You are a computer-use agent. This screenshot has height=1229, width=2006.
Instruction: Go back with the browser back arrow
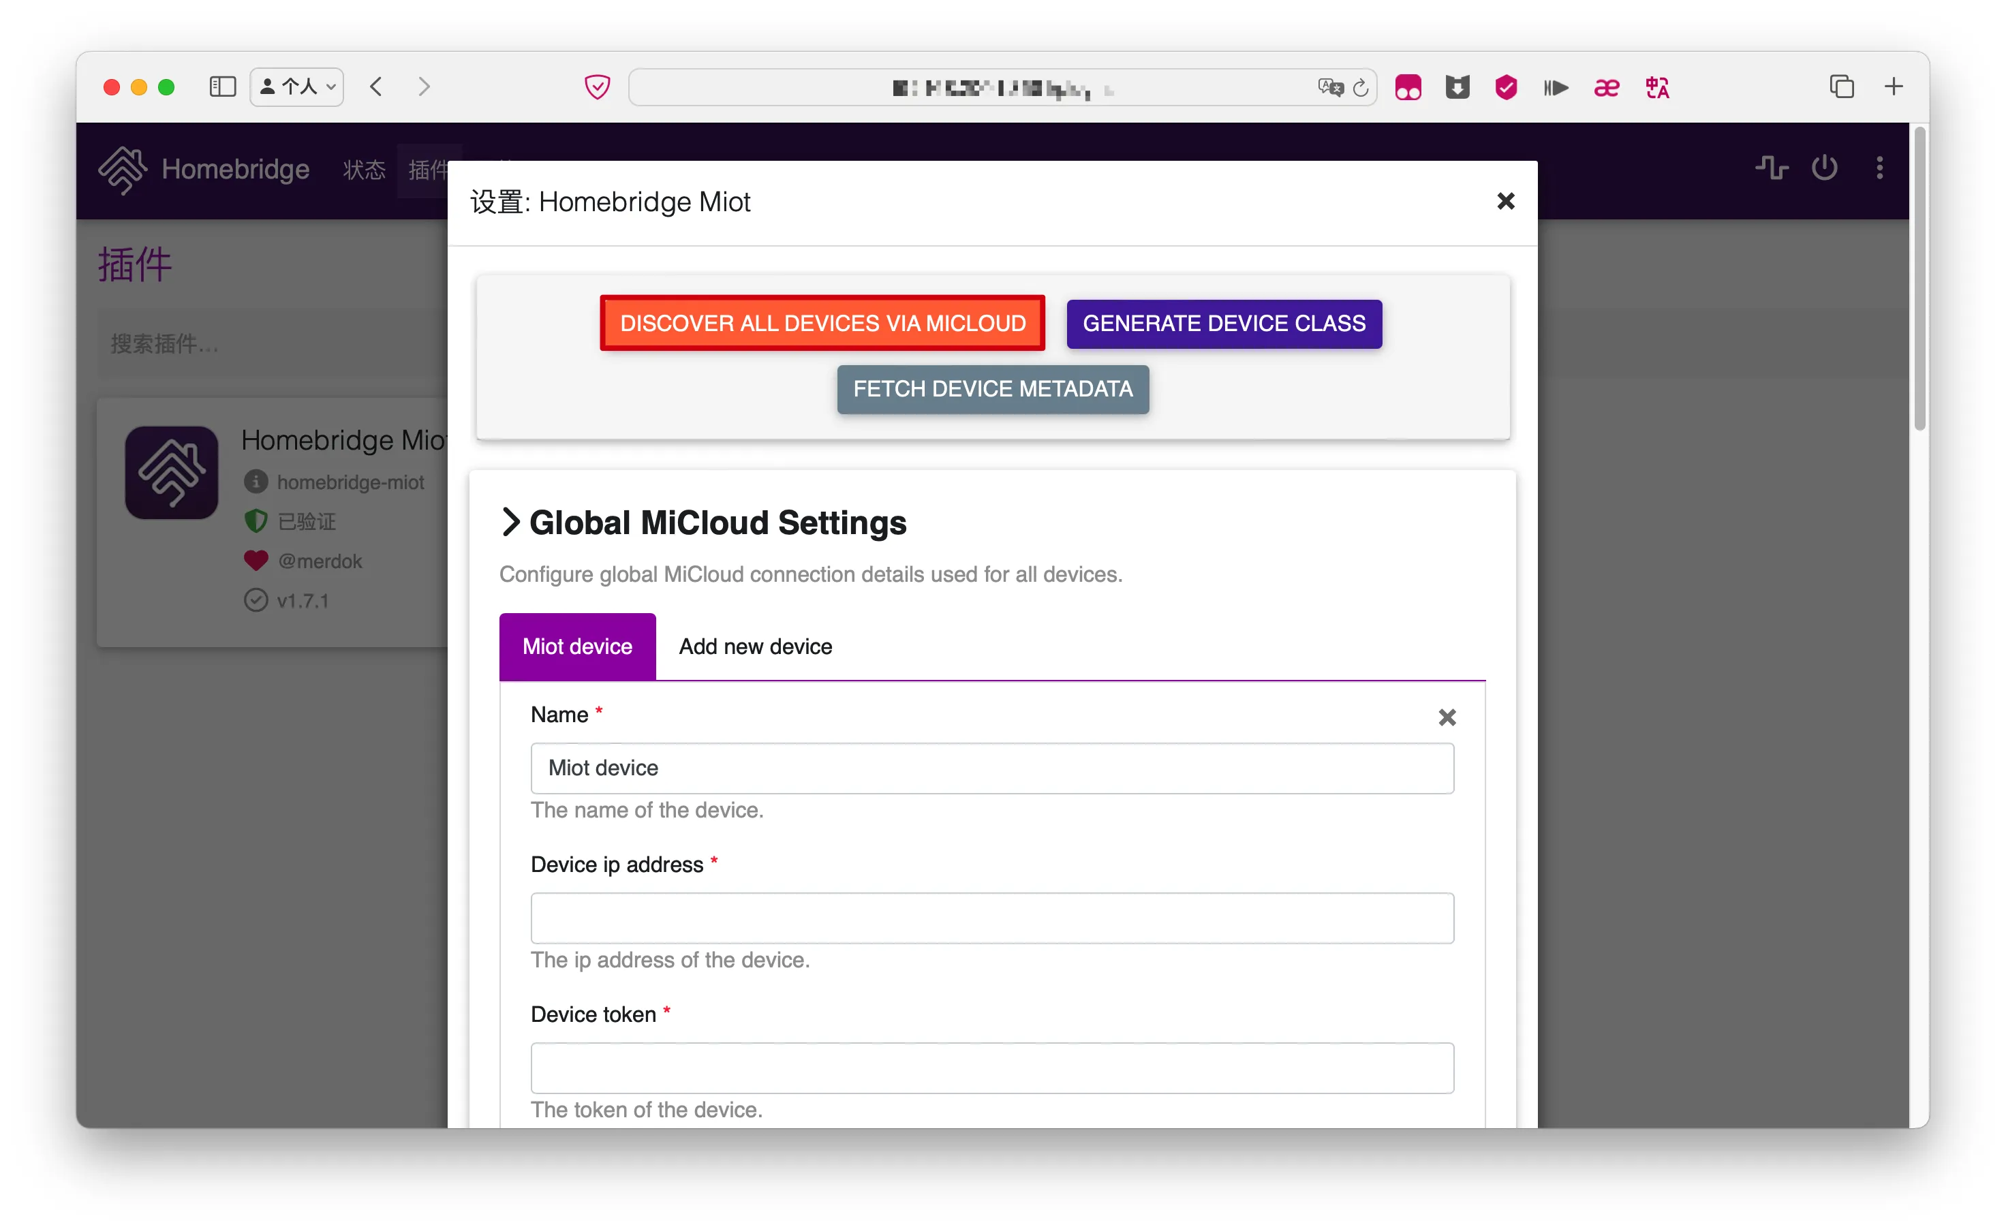(x=375, y=87)
